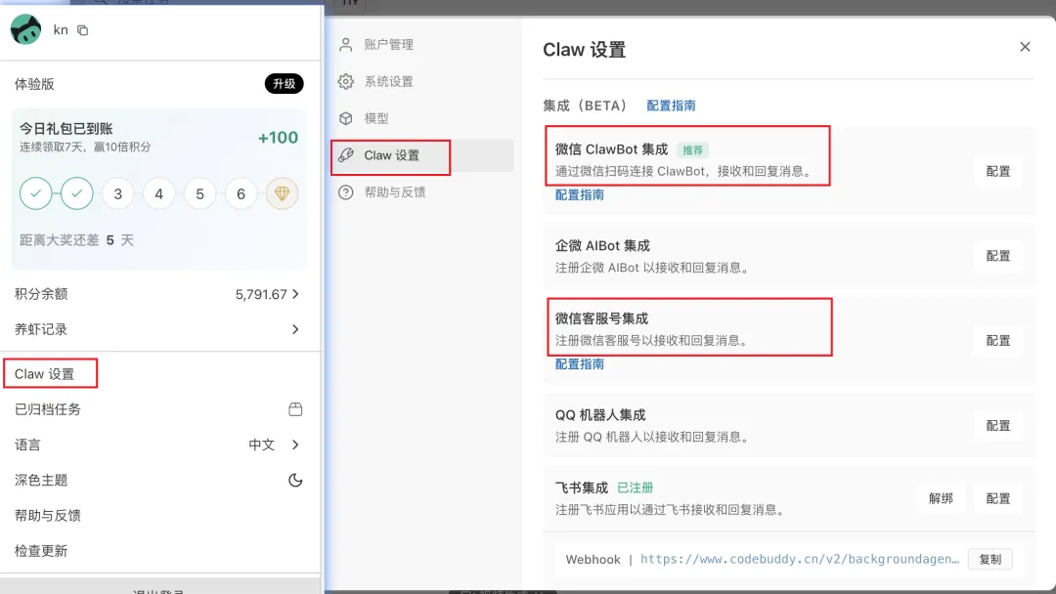Click 解绑 for 飞书集成
1056x594 pixels.
click(x=941, y=498)
